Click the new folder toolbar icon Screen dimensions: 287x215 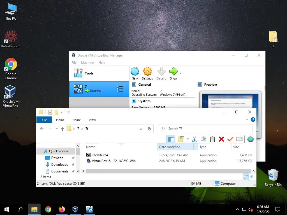pyautogui.click(x=181, y=139)
